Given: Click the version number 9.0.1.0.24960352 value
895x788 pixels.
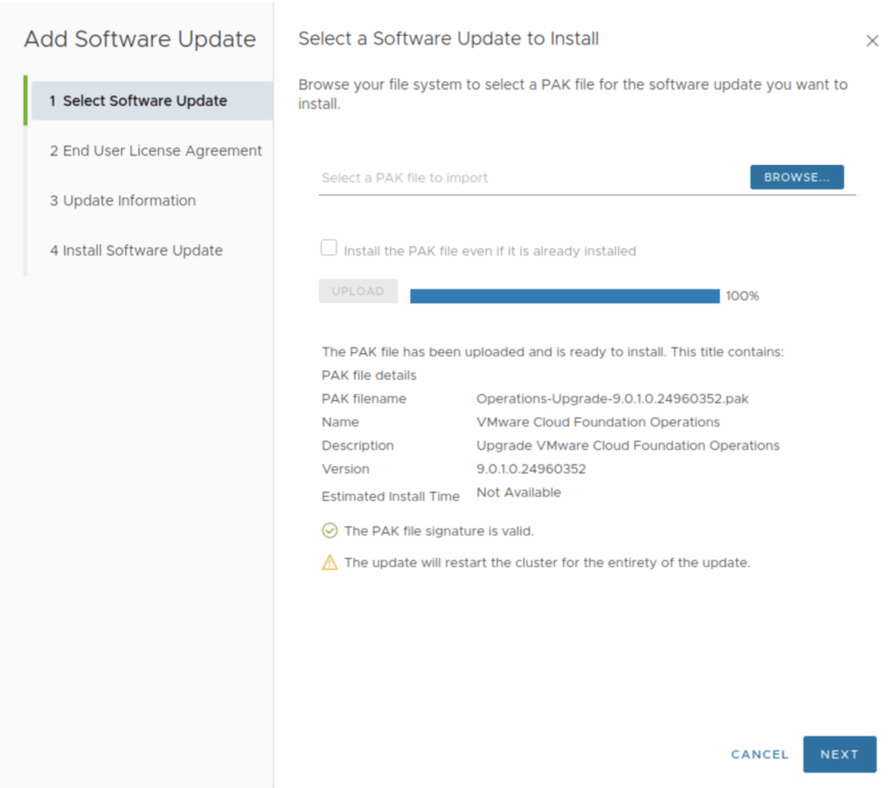Looking at the screenshot, I should (x=531, y=468).
